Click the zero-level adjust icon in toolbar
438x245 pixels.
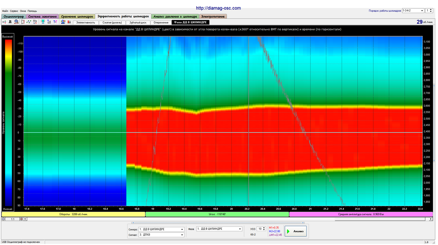tap(4, 22)
